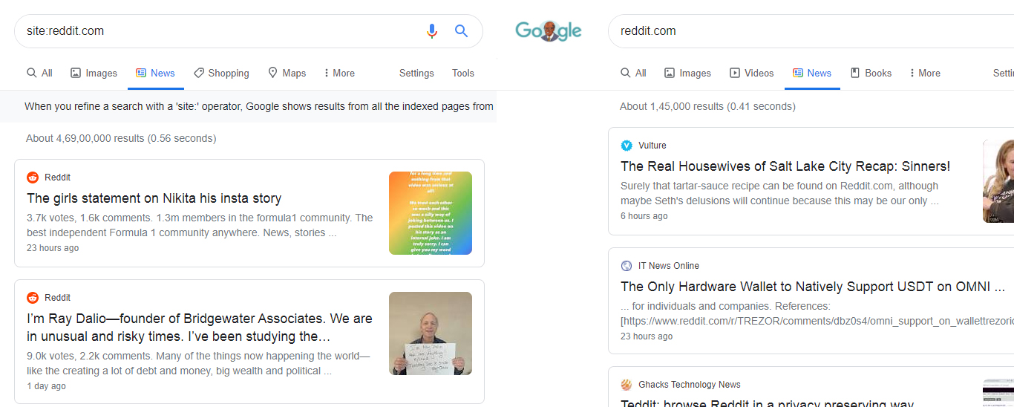
Task: Click the IT News Online globe icon
Action: [627, 266]
